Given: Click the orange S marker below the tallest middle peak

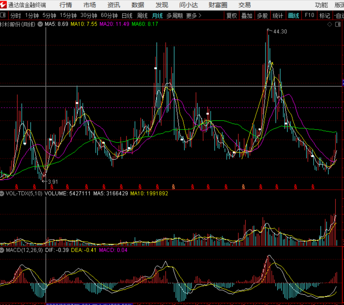Looking at the screenshot, I should click(173, 187).
